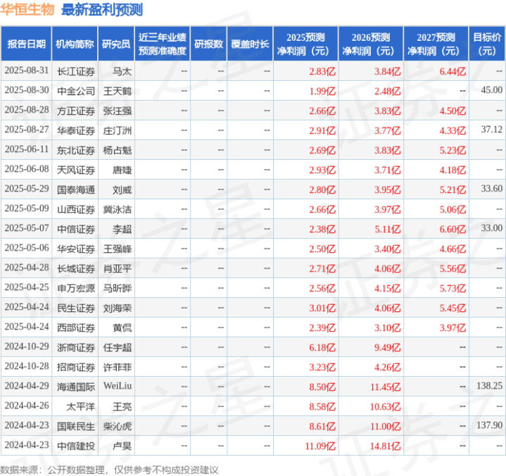Click 5.73亿 in 申万宏源 row
Viewport: 506px width, 476px height.
click(453, 289)
